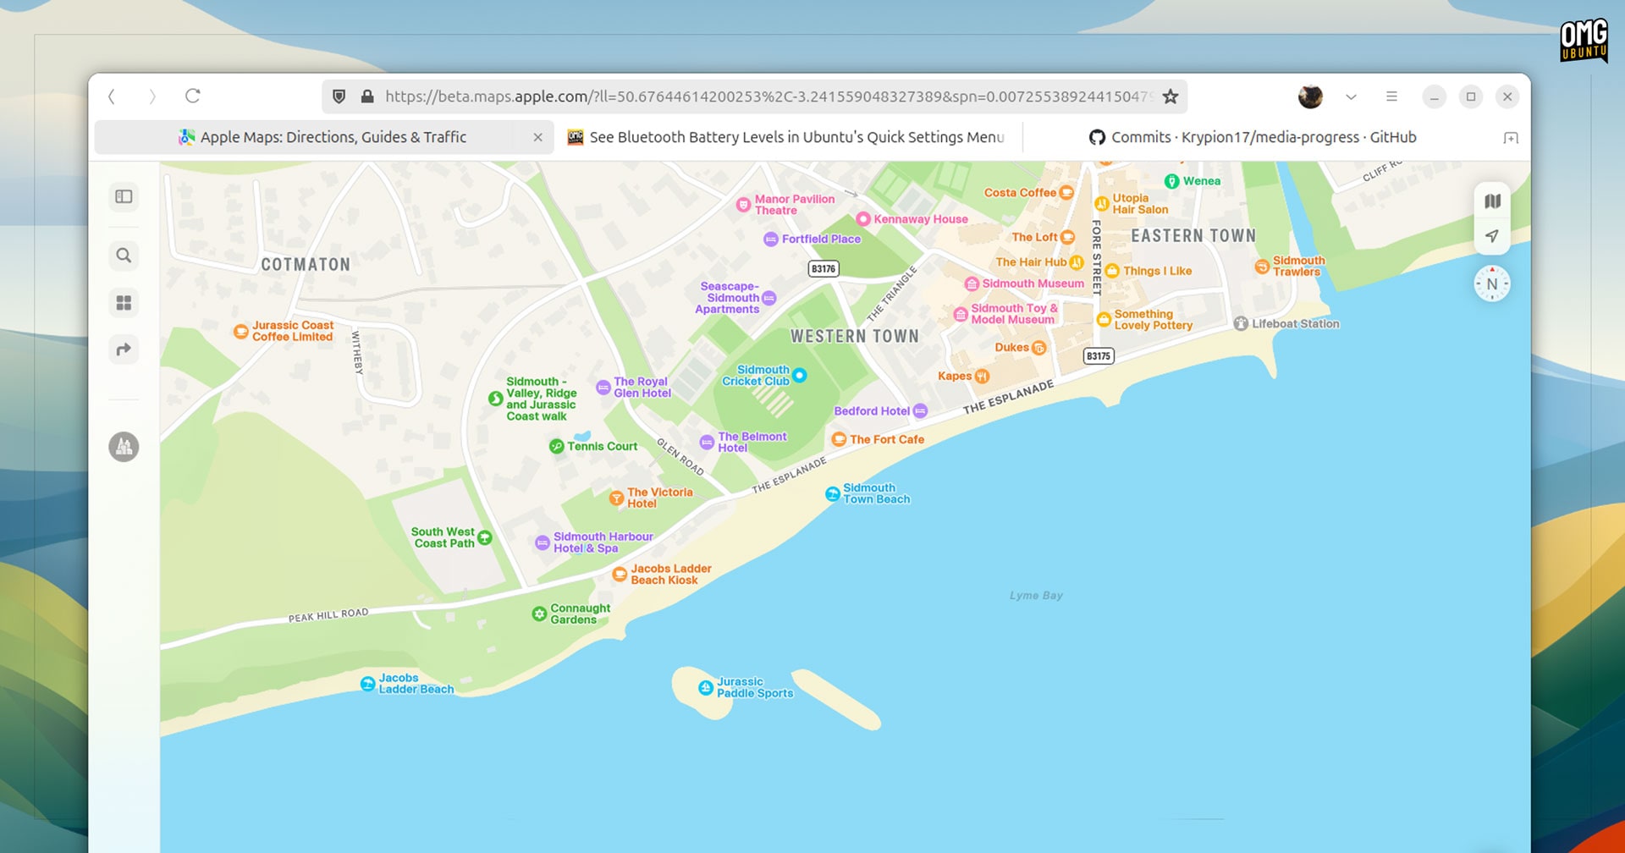Select the Bedford Hotel pin
This screenshot has height=853, width=1625.
pyautogui.click(x=920, y=411)
